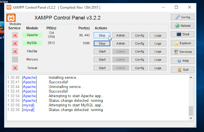The image size is (204, 132).
Task: Click the Apache ports value 80, 443
Action: (x=84, y=35)
